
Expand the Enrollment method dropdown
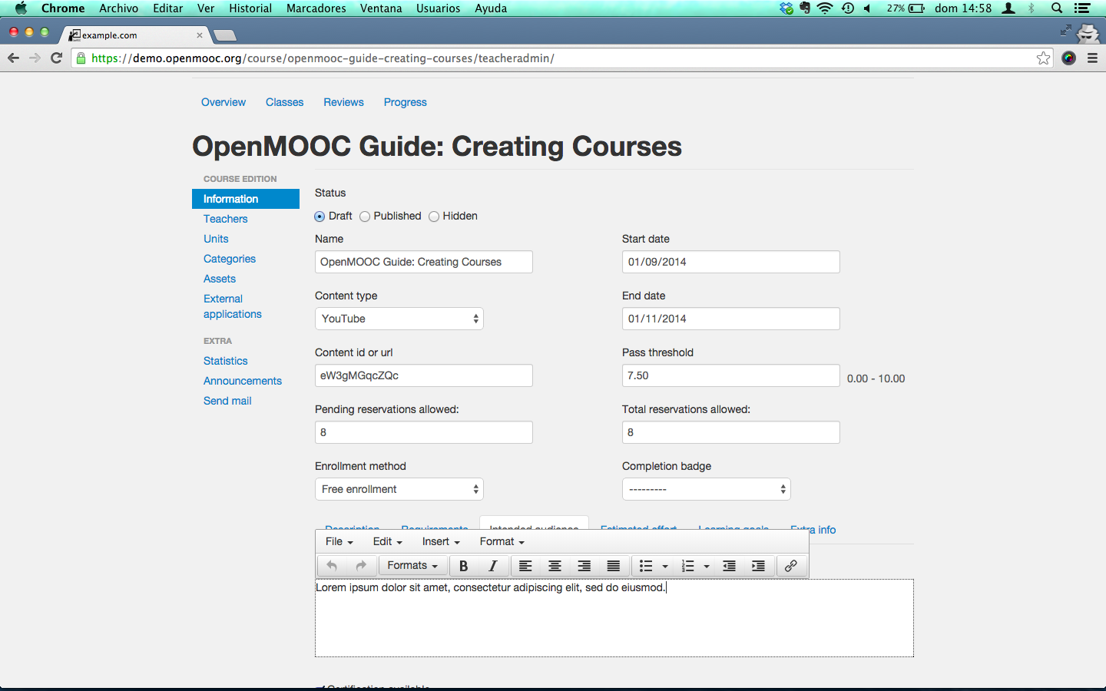pyautogui.click(x=399, y=489)
